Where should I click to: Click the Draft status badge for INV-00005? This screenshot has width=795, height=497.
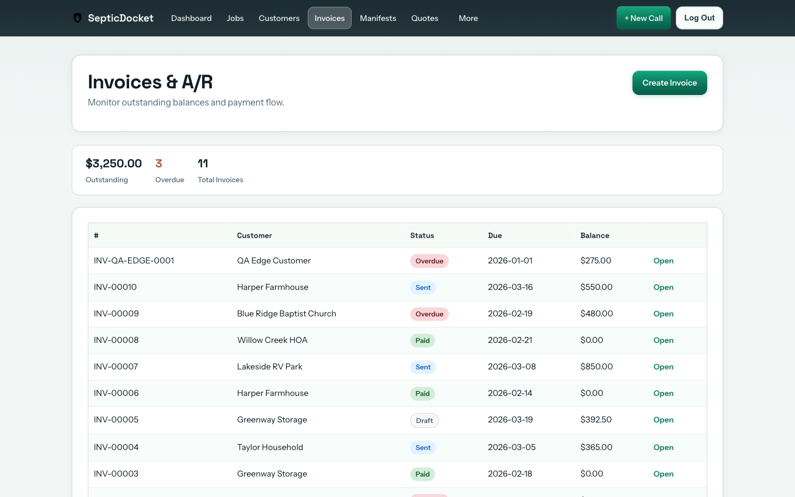coord(424,421)
